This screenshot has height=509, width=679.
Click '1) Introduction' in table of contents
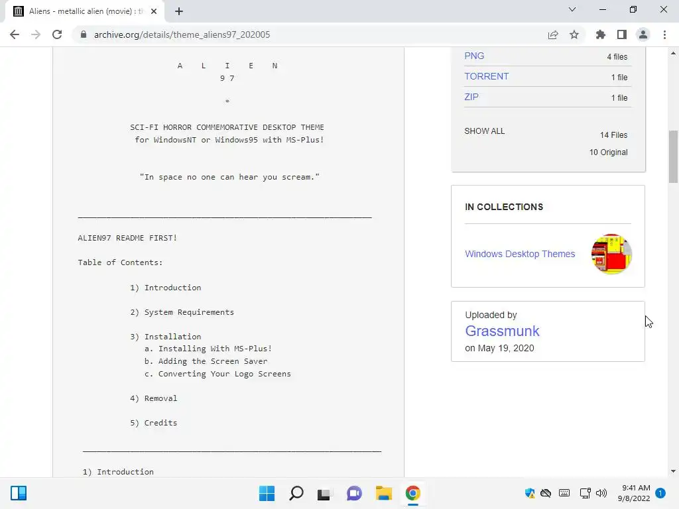click(165, 288)
